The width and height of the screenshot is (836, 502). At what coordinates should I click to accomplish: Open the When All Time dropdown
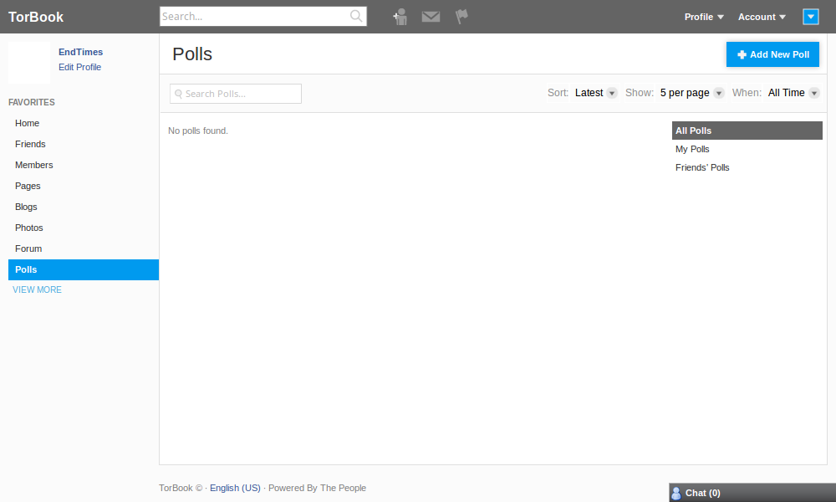point(793,93)
